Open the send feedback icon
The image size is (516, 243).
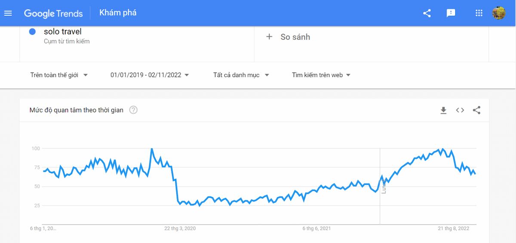451,13
